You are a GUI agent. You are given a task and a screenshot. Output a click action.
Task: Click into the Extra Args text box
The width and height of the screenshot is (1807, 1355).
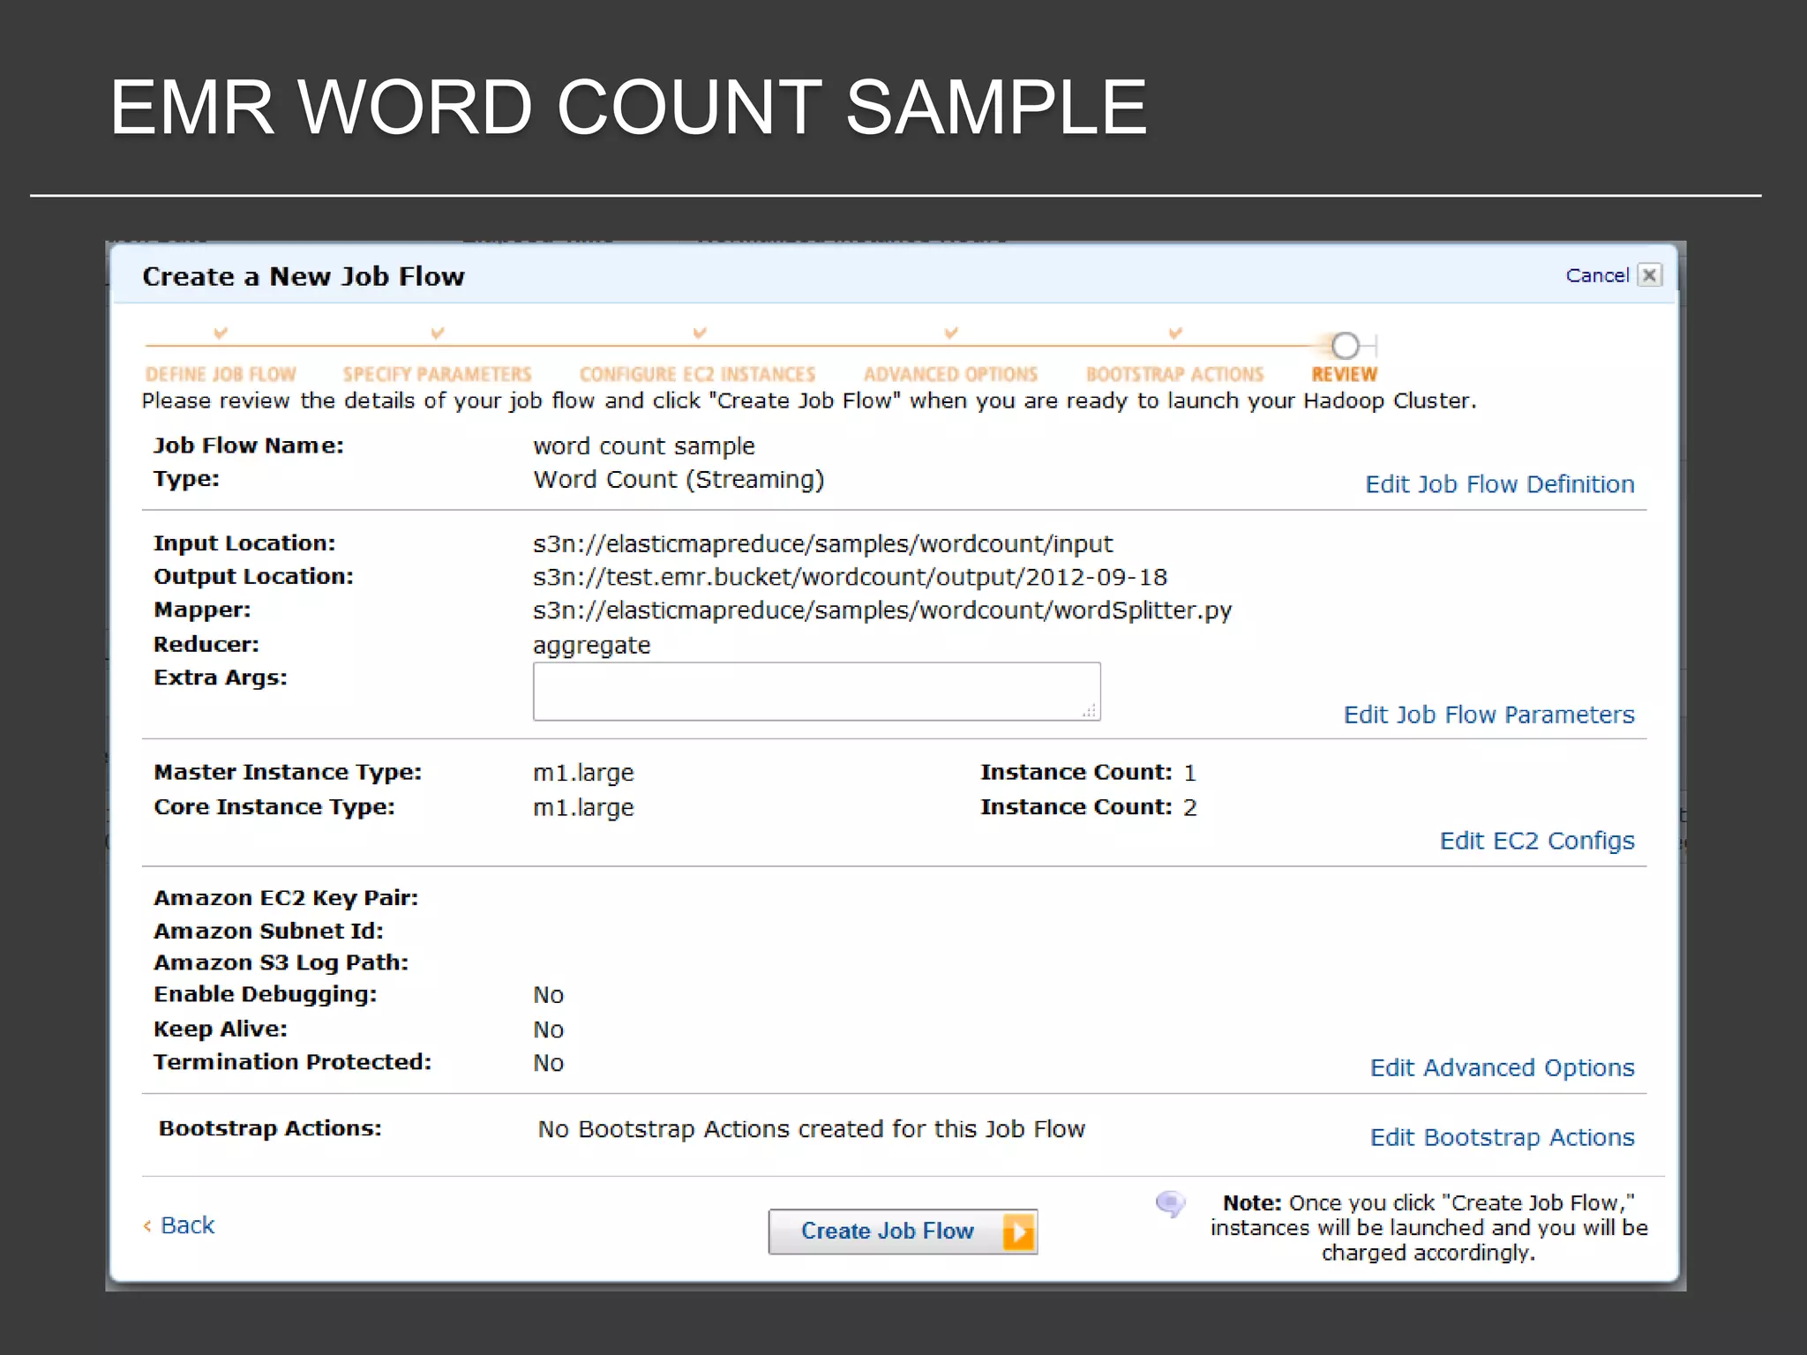(816, 692)
